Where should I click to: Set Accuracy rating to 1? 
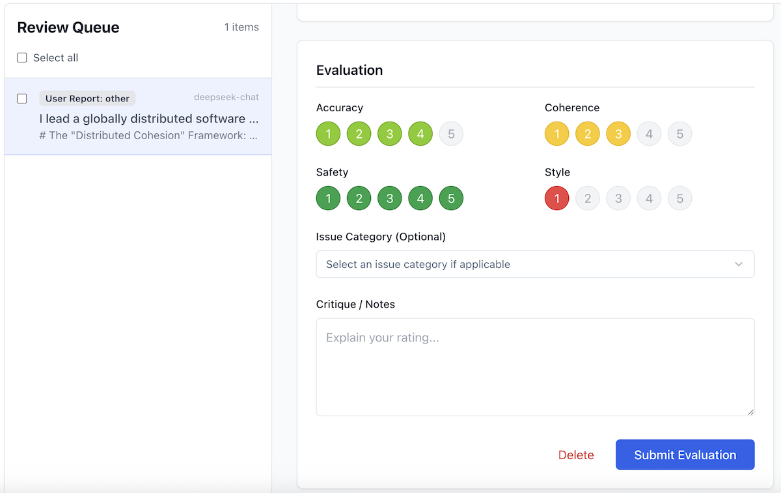click(329, 134)
